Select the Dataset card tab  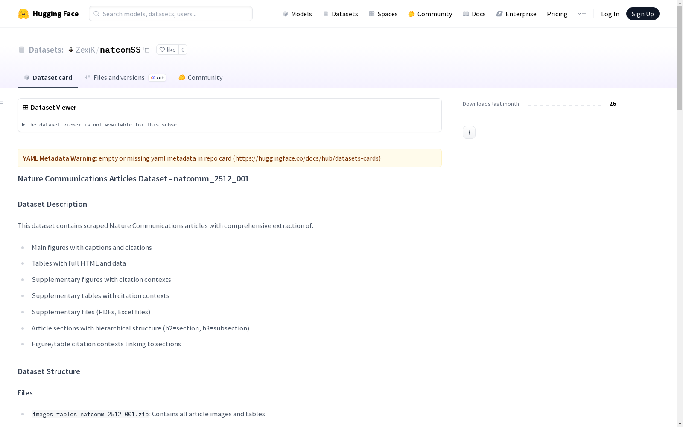coord(48,77)
